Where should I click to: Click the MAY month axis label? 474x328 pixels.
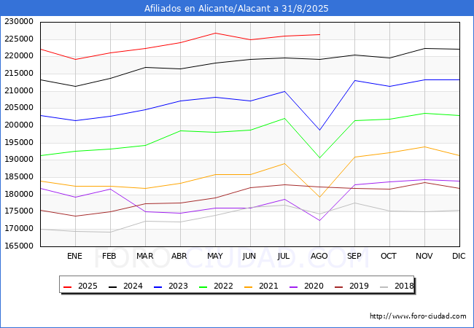[x=215, y=256]
